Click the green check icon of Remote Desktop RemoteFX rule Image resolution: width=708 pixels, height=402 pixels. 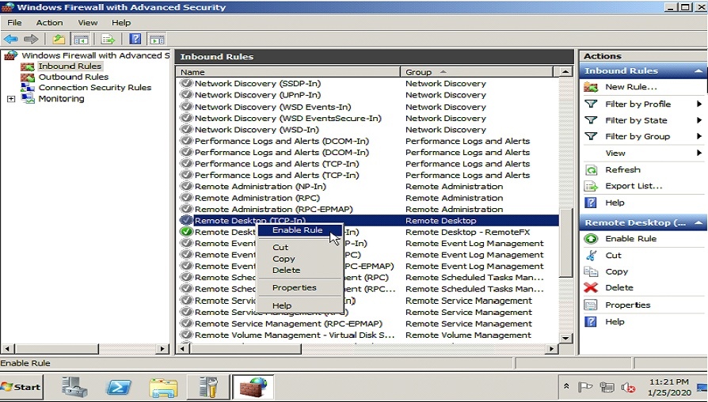(x=186, y=232)
